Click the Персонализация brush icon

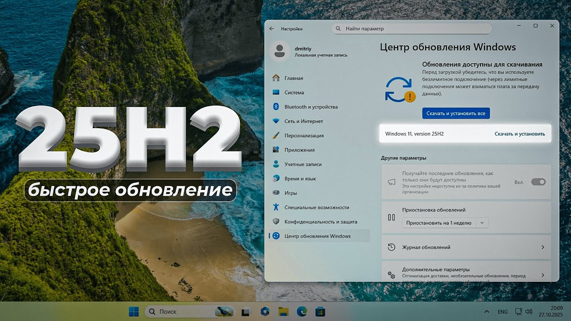pos(276,136)
